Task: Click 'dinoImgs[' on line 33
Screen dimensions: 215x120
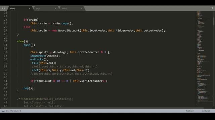Action: click(60, 52)
